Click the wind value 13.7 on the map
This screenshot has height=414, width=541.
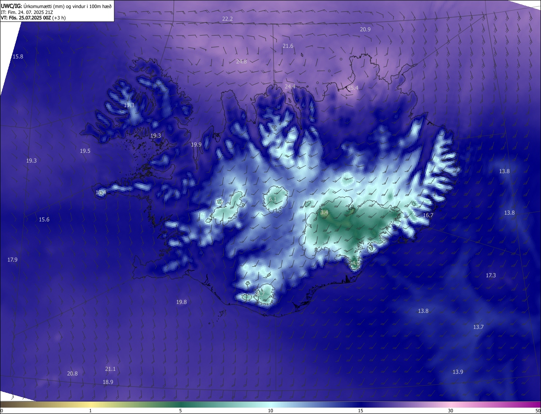[x=478, y=327]
